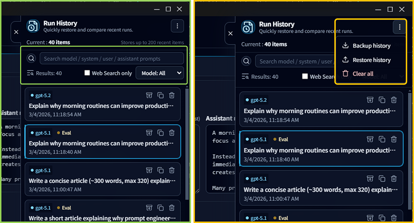Screen dimensions: 414x223
Task: Copy the gpt-5.2 run in the left screenshot
Action: tap(160, 95)
